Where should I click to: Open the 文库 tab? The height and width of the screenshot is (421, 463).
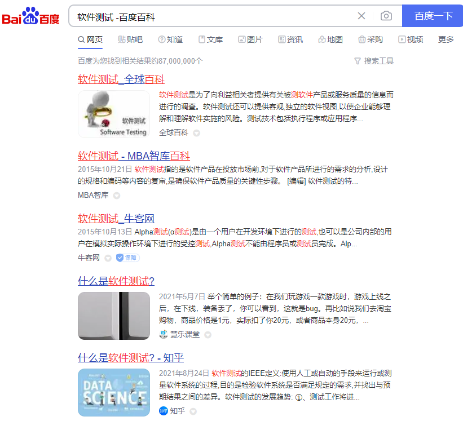coord(210,39)
